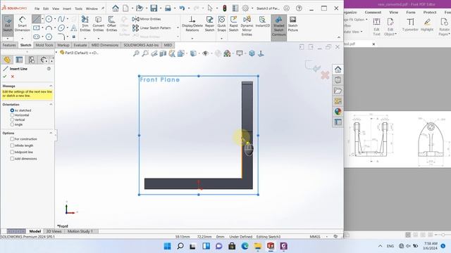Screen dimensions: 451x253
Task: Switch to the Evaluate tab
Action: (x=80, y=45)
